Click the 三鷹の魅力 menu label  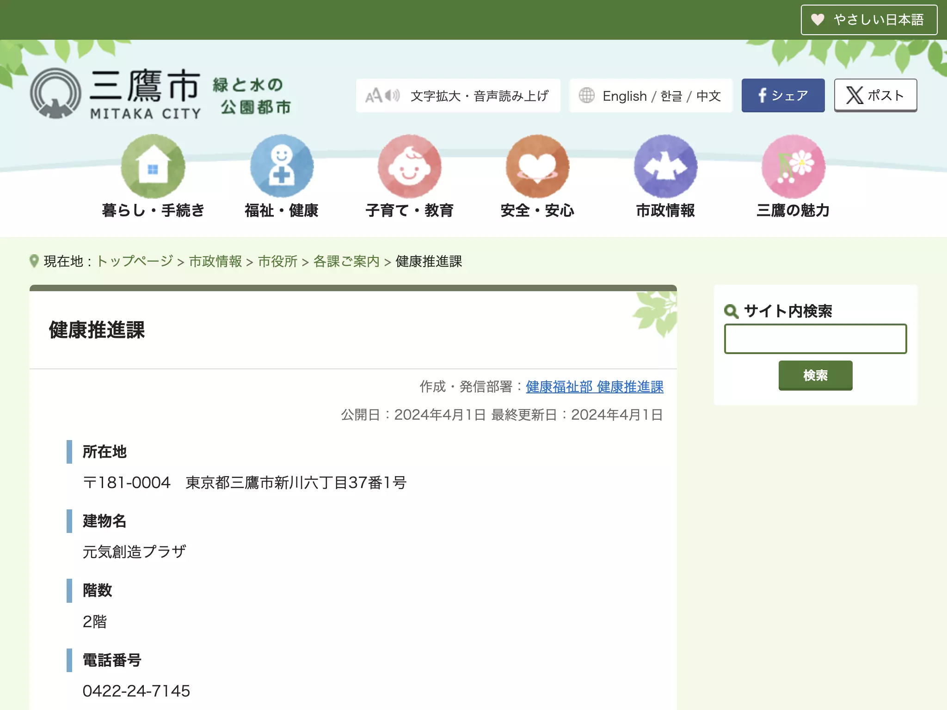click(x=793, y=210)
